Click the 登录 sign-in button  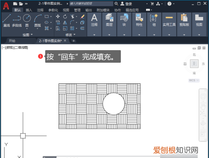(126, 4)
